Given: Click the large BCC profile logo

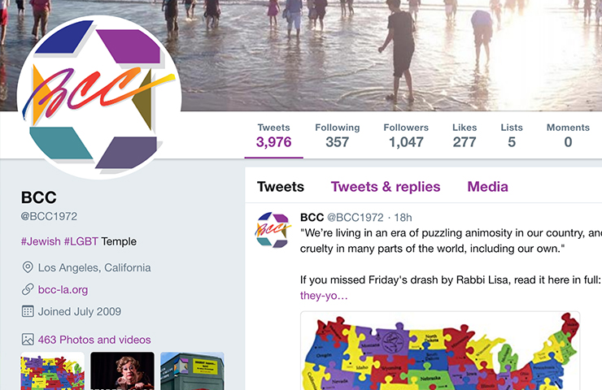Looking at the screenshot, I should coord(99,97).
